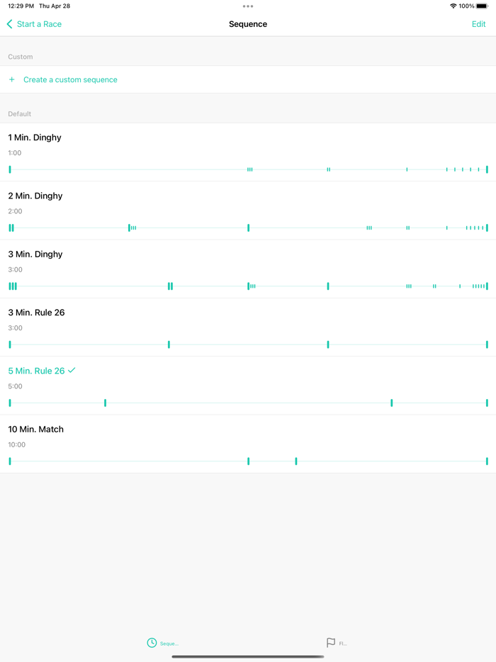
Task: Tap the Custom section header
Action: (x=21, y=57)
